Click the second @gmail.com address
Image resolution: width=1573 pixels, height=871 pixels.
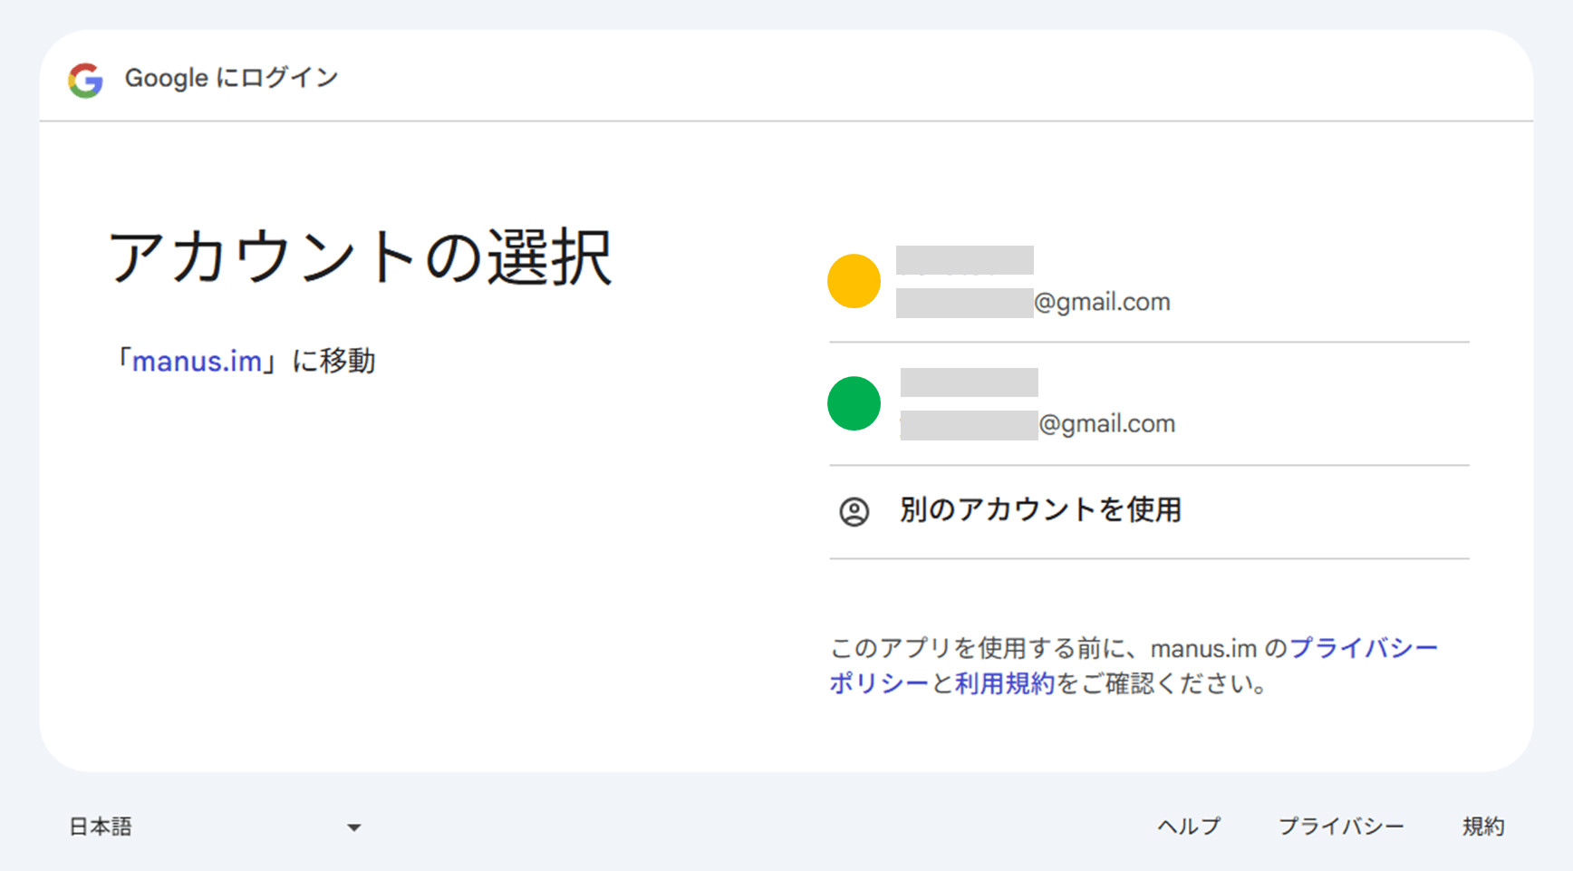tap(1037, 424)
